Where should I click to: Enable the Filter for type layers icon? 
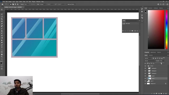pos(158,58)
